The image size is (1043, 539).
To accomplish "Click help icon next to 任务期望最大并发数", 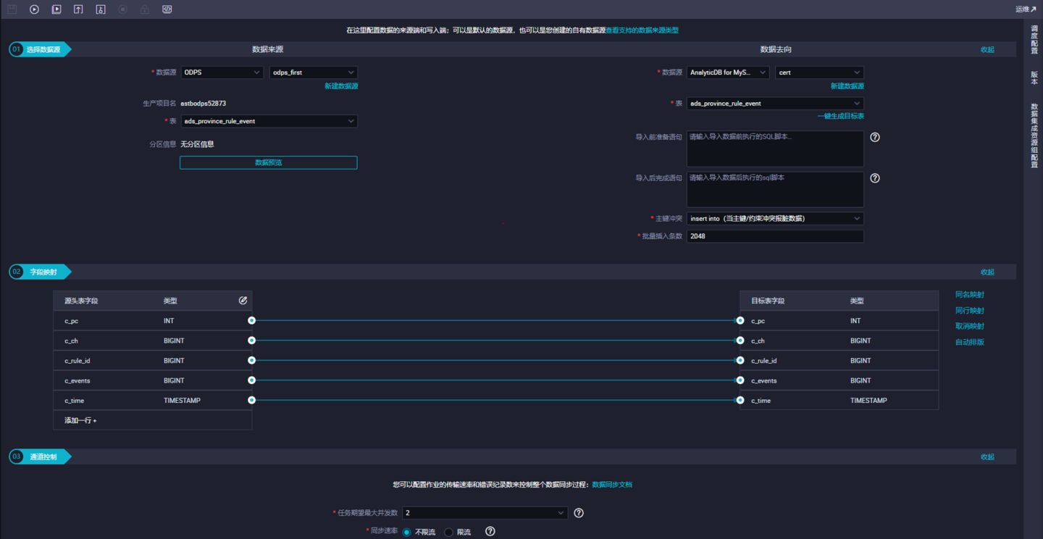I will coord(578,513).
